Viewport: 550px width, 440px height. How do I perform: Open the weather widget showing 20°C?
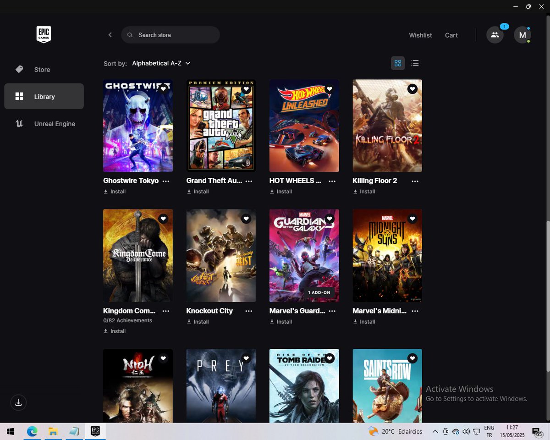[395, 431]
